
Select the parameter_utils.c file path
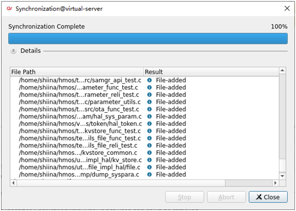click(x=80, y=102)
